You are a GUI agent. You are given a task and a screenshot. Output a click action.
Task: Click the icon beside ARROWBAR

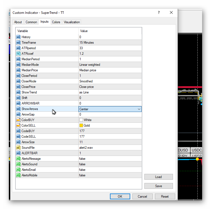(18, 103)
